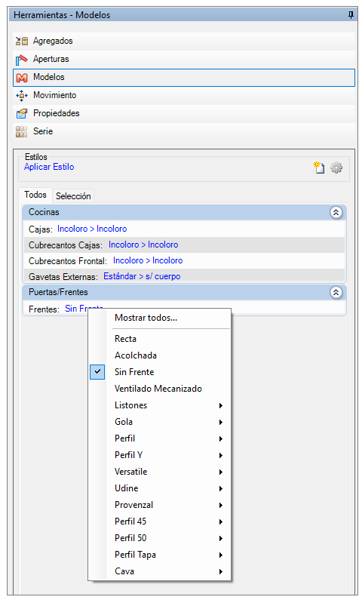Click Cajas Incoloro > Incoloro link

pyautogui.click(x=92, y=229)
